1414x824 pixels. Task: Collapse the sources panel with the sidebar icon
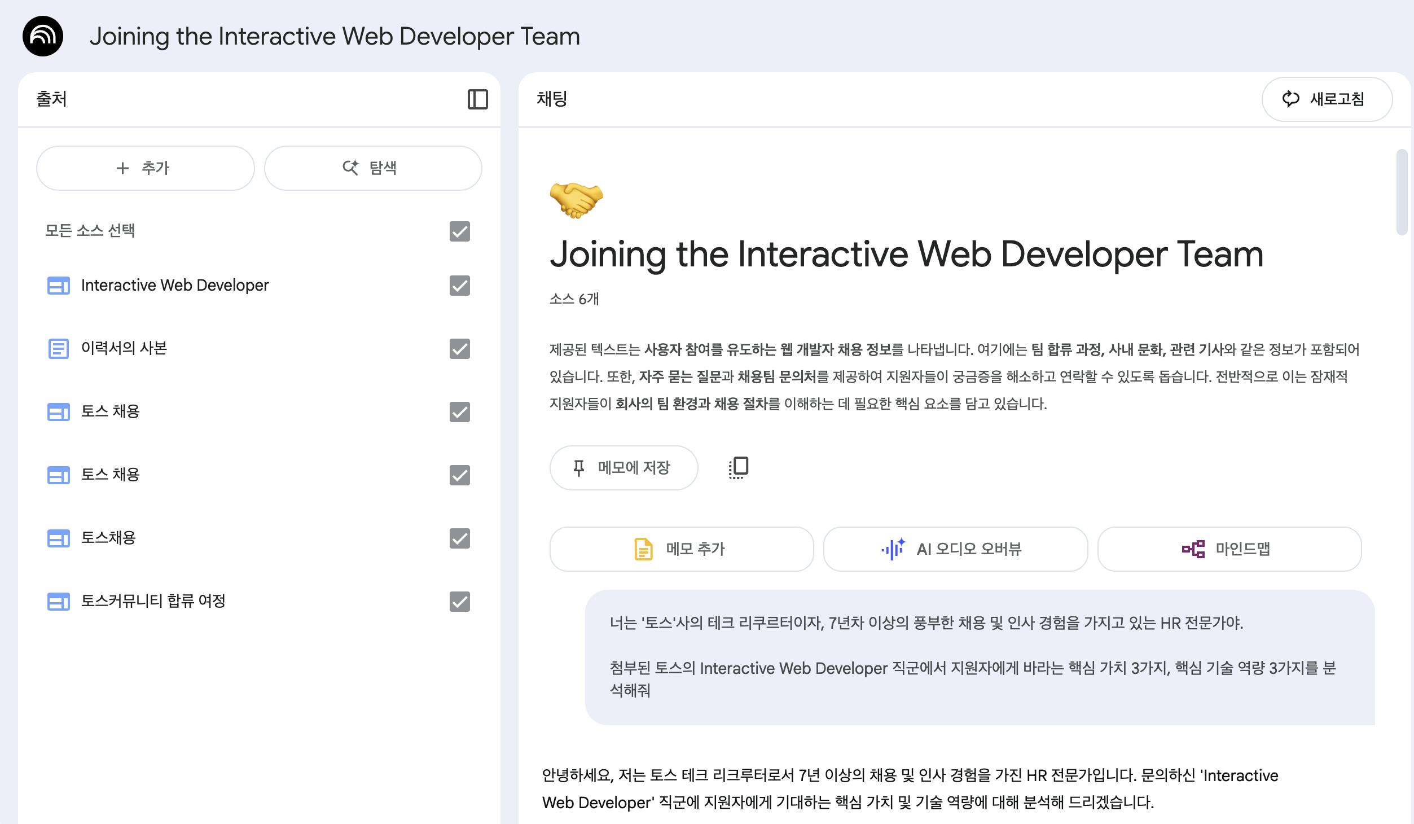coord(477,99)
